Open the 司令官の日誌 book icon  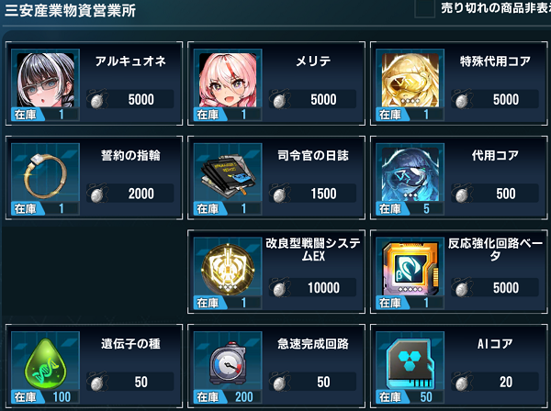click(228, 174)
